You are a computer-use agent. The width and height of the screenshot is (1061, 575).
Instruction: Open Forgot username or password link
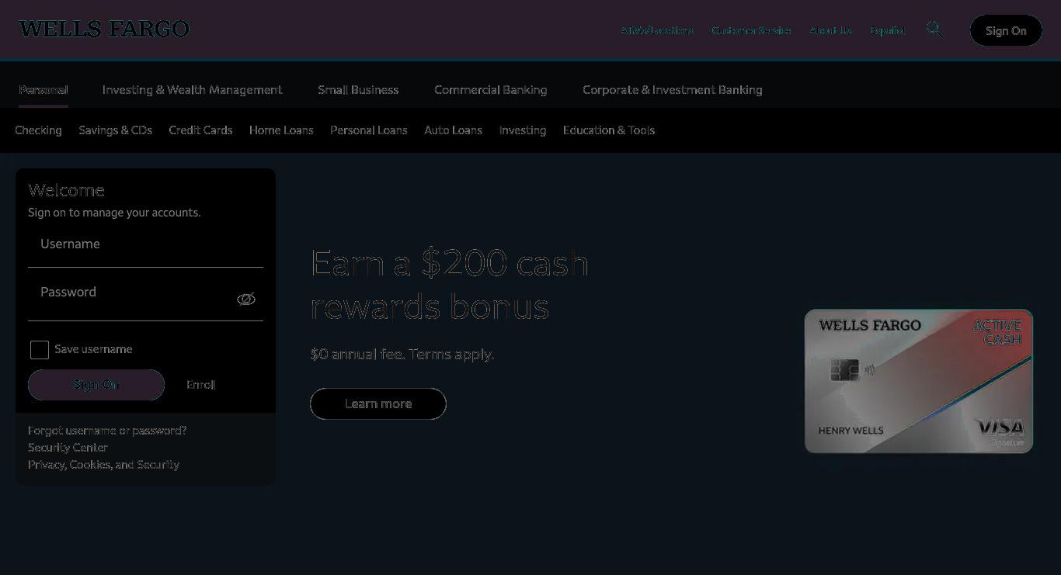click(x=107, y=431)
